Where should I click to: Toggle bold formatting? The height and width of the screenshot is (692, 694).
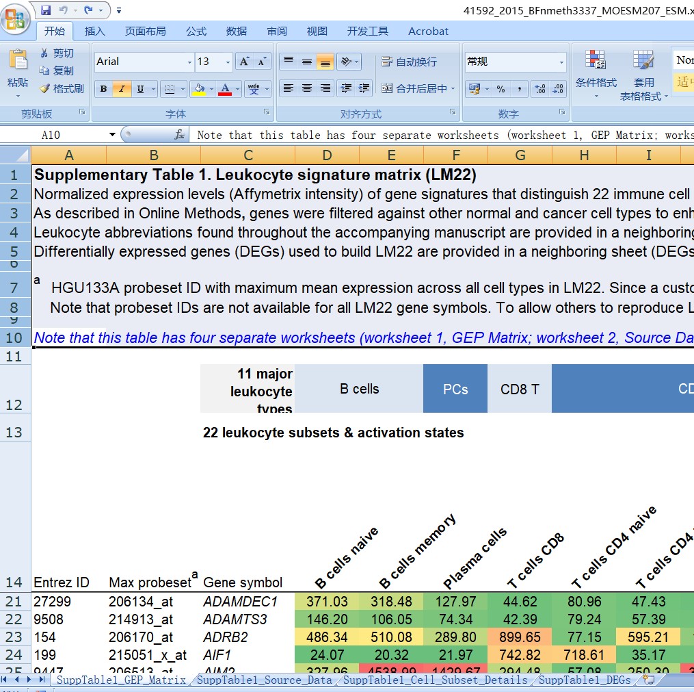103,88
